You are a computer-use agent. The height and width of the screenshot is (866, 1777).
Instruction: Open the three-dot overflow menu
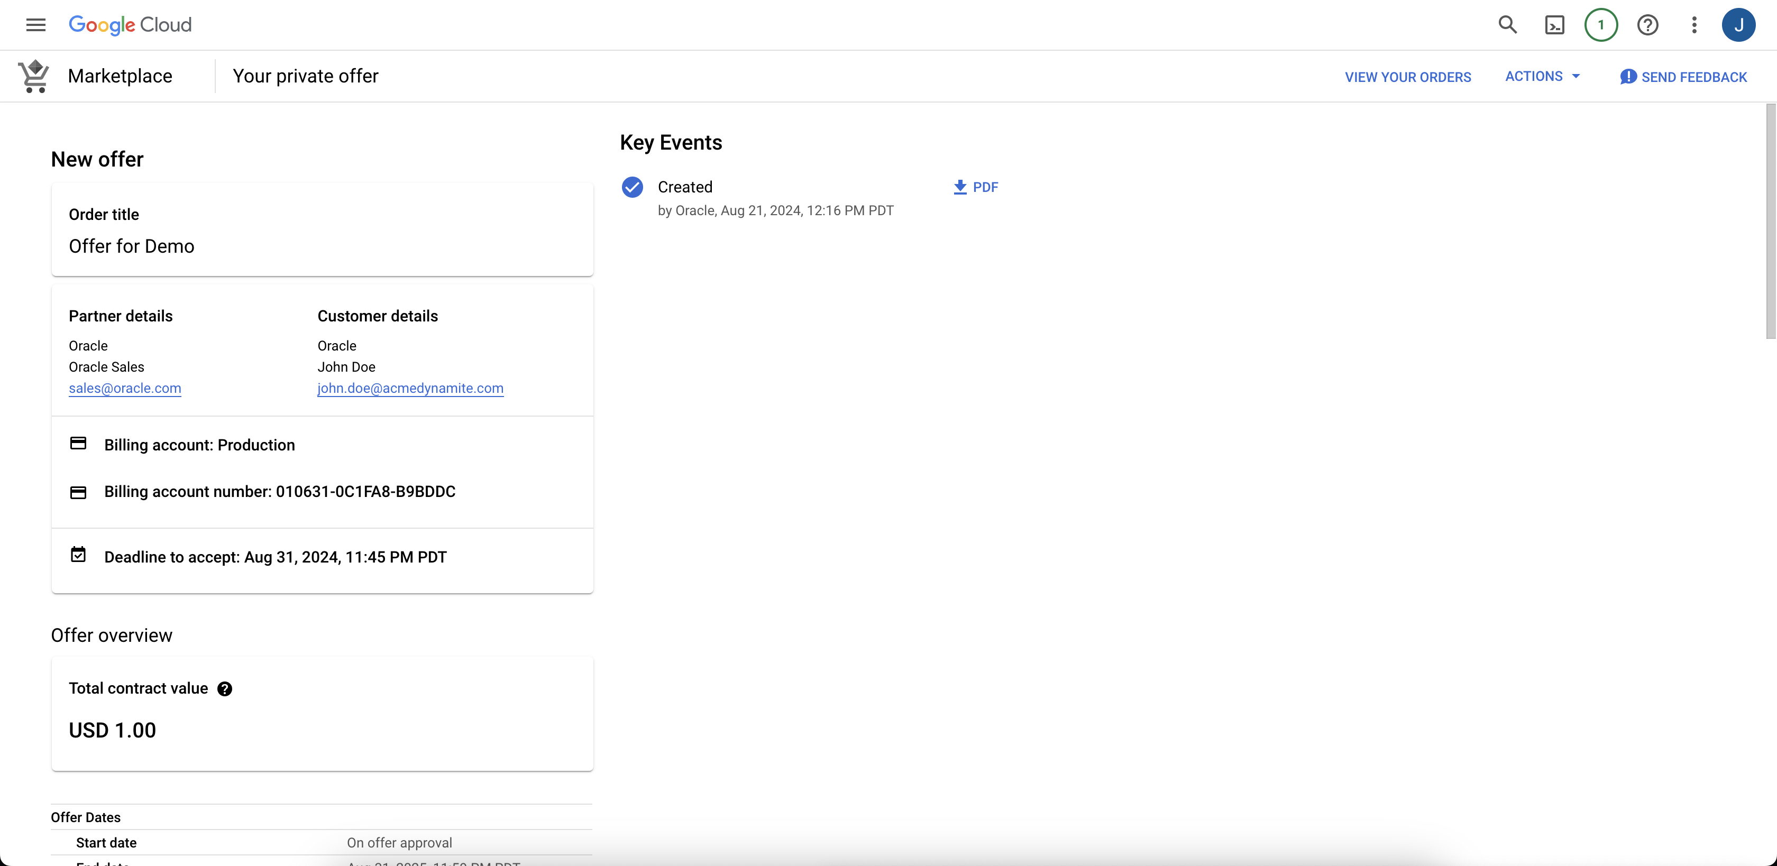tap(1695, 25)
